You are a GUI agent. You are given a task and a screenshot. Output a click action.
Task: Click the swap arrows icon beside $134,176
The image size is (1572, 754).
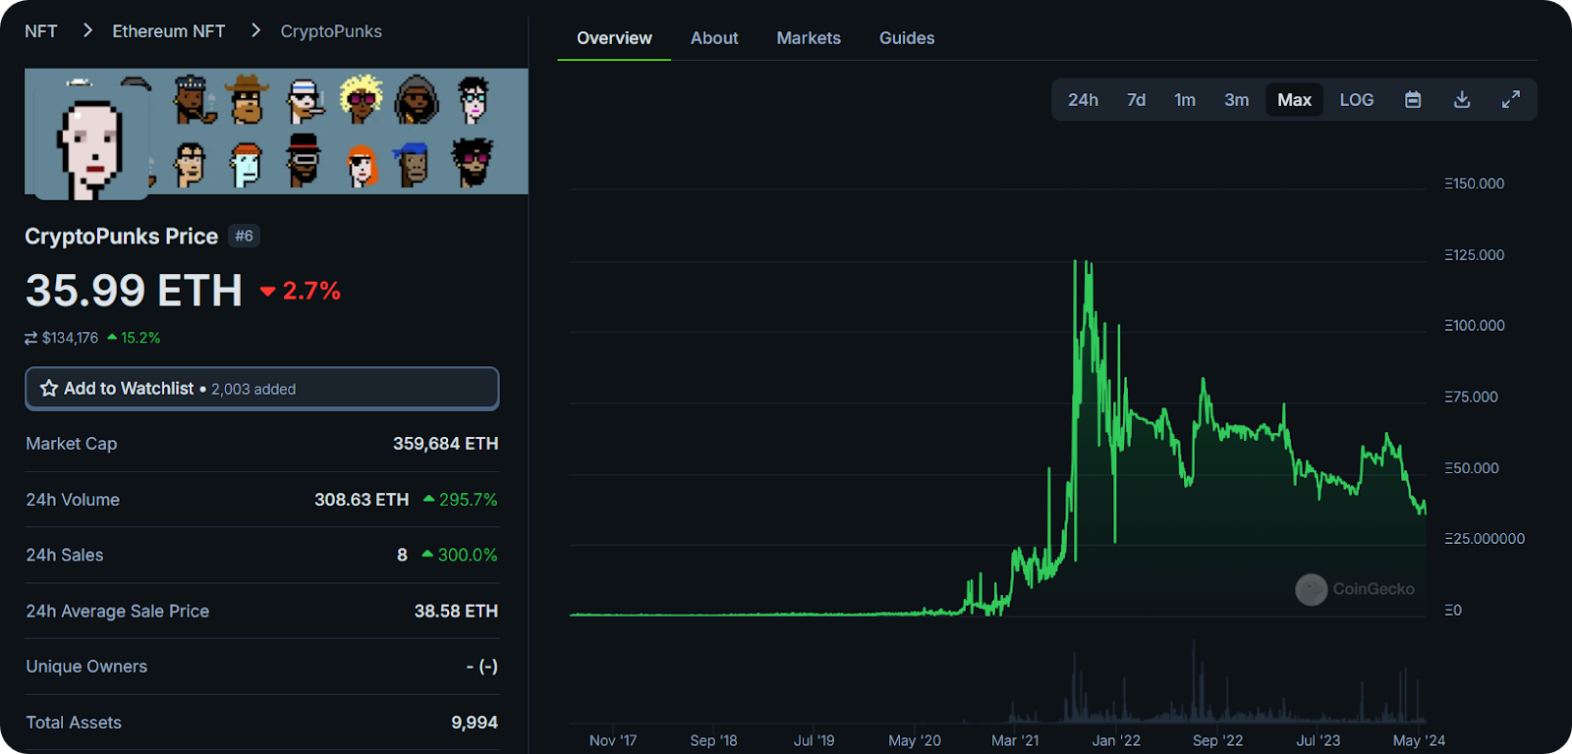click(31, 338)
